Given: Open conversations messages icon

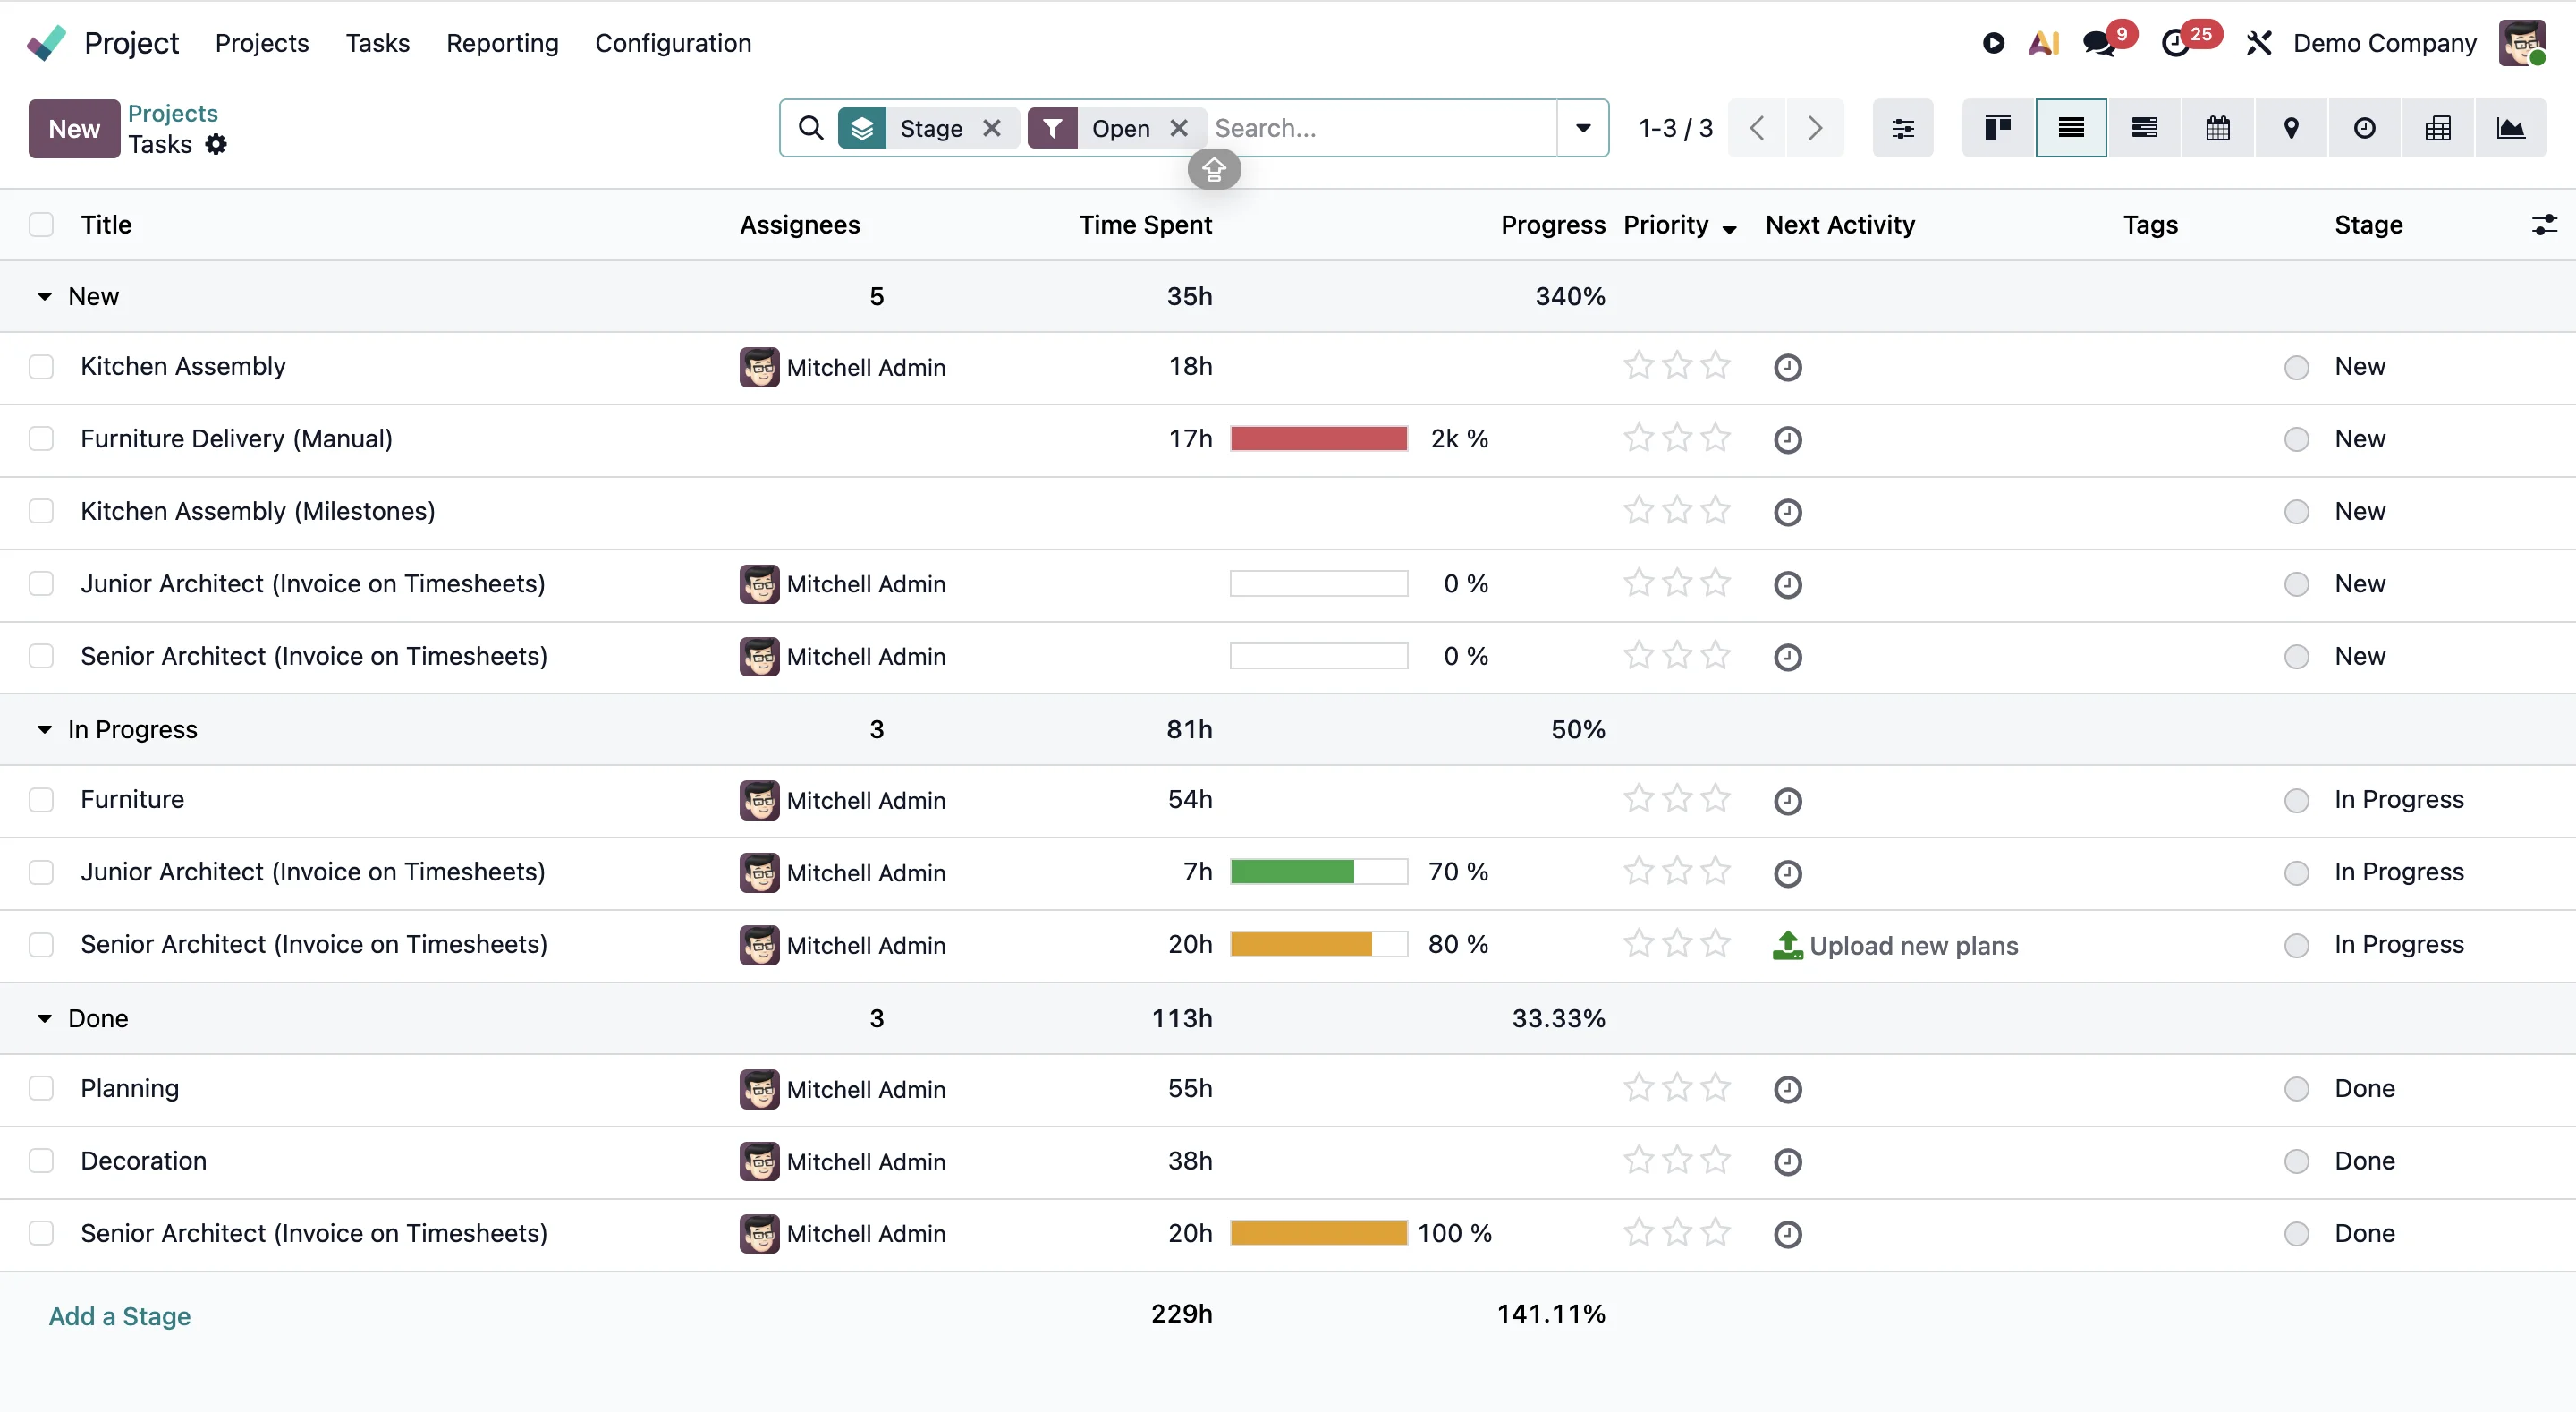Looking at the screenshot, I should [2099, 43].
